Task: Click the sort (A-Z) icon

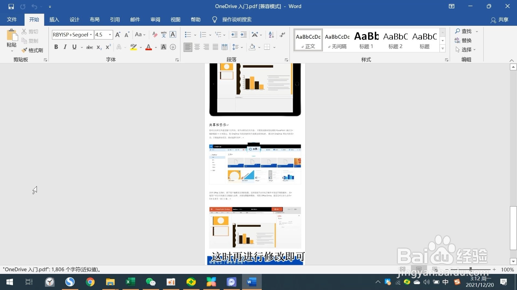Action: 271,34
